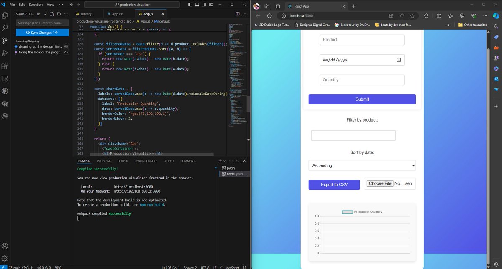The image size is (502, 269).
Task: Click the Quantity input field
Action: click(x=362, y=80)
